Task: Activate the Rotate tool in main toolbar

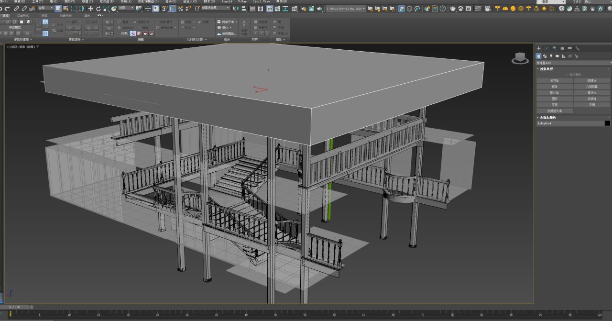Action: tap(98, 9)
